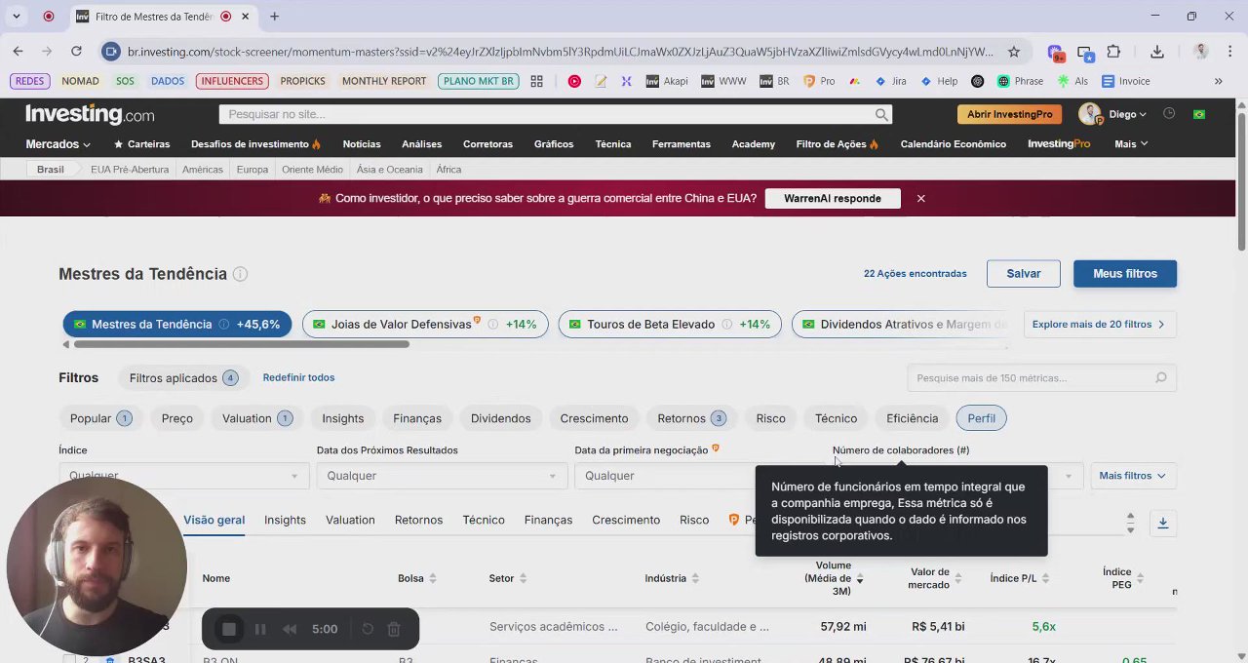Open the Academy menu item
Screen dimensions: 1248x663
click(x=754, y=144)
